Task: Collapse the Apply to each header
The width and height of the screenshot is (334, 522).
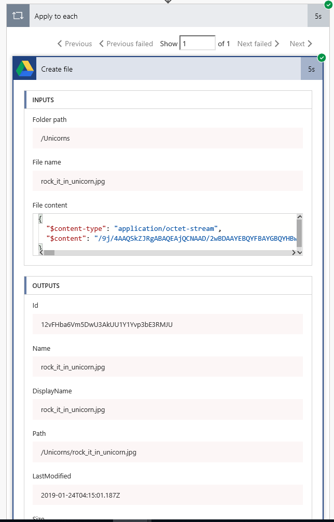Action: pyautogui.click(x=156, y=16)
